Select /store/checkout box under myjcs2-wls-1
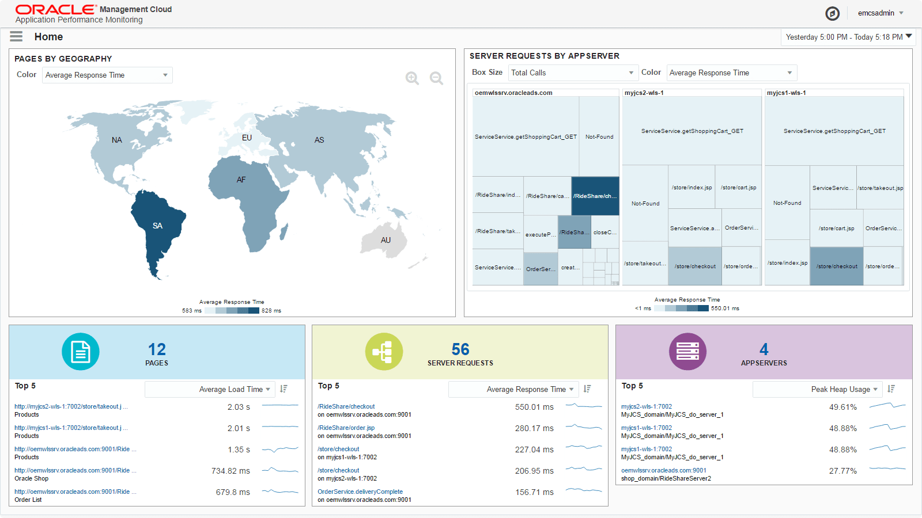This screenshot has width=922, height=518. pos(695,266)
